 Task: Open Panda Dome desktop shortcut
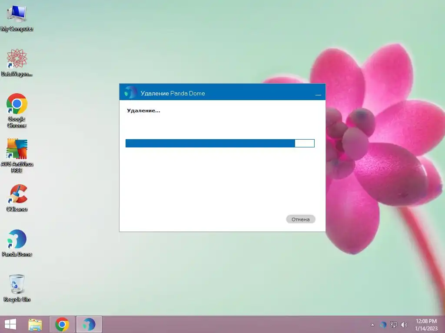[x=17, y=243]
